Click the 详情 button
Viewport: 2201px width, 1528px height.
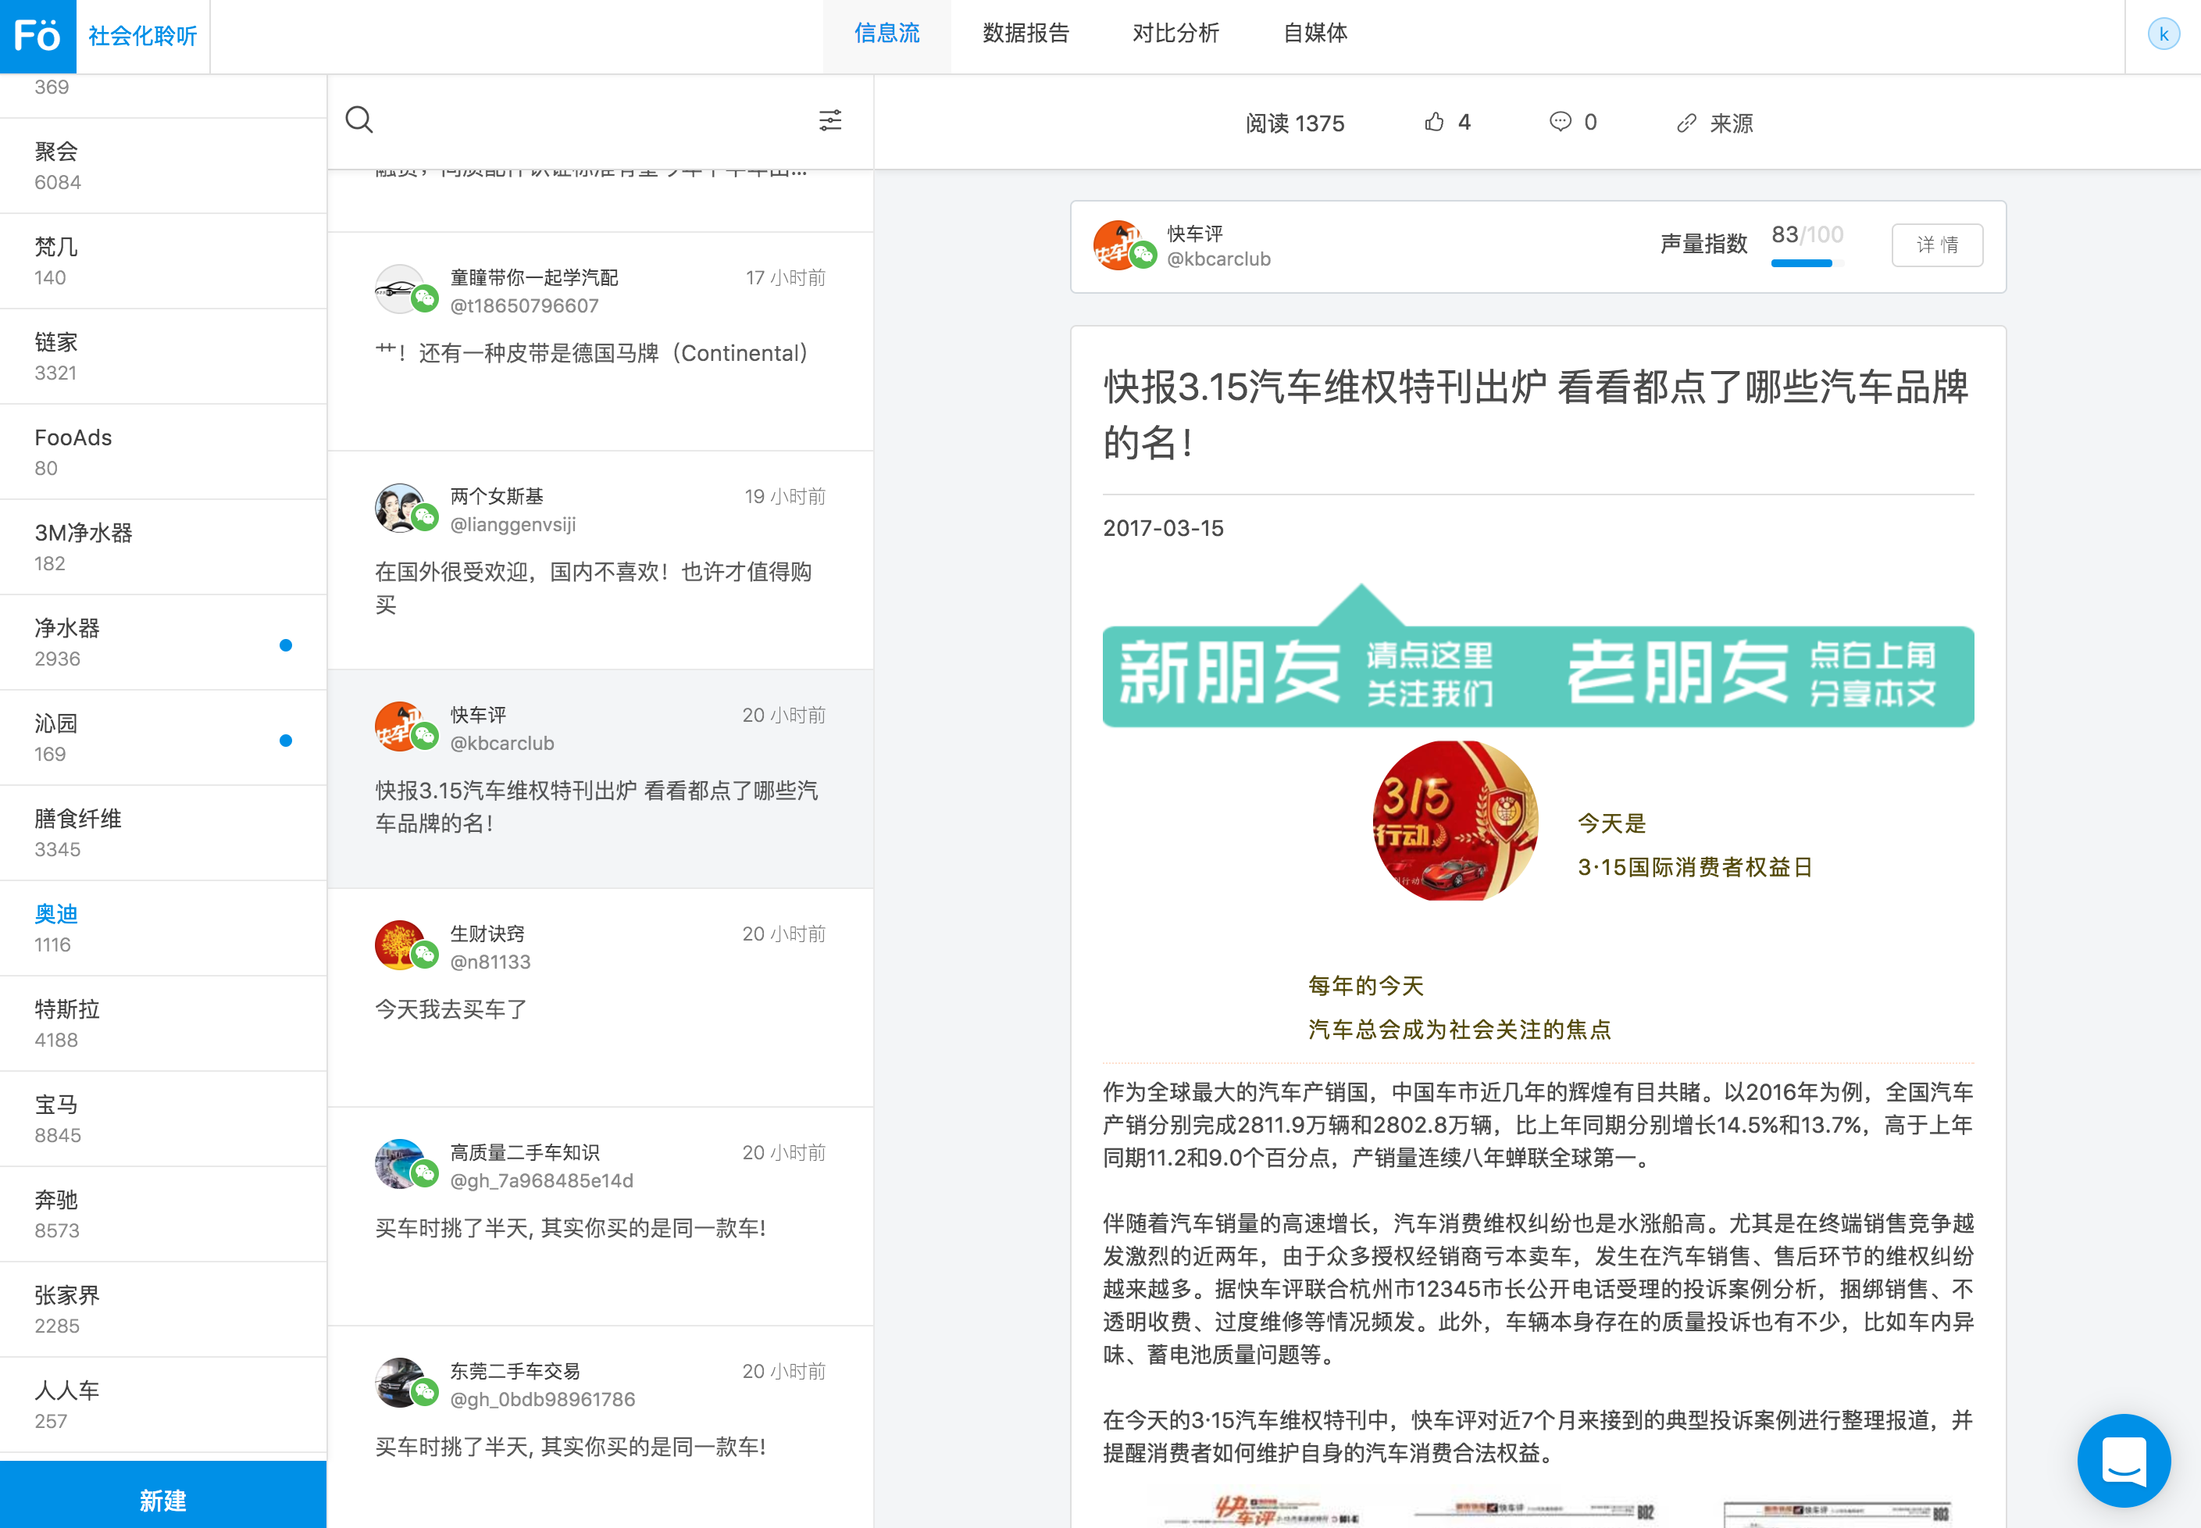(1937, 245)
